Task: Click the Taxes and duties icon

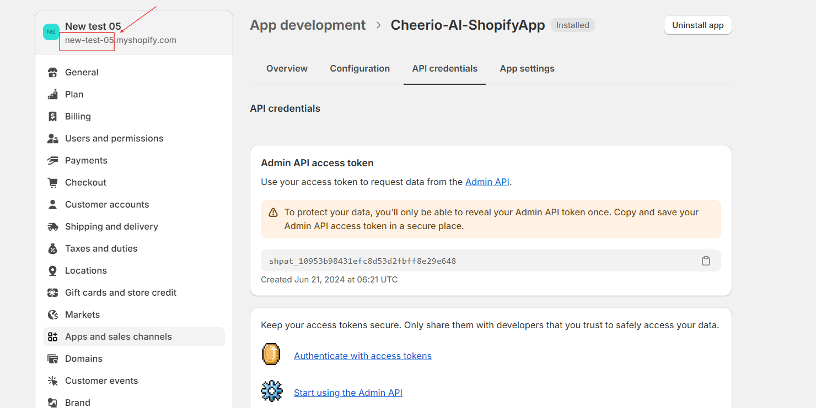Action: [x=52, y=248]
